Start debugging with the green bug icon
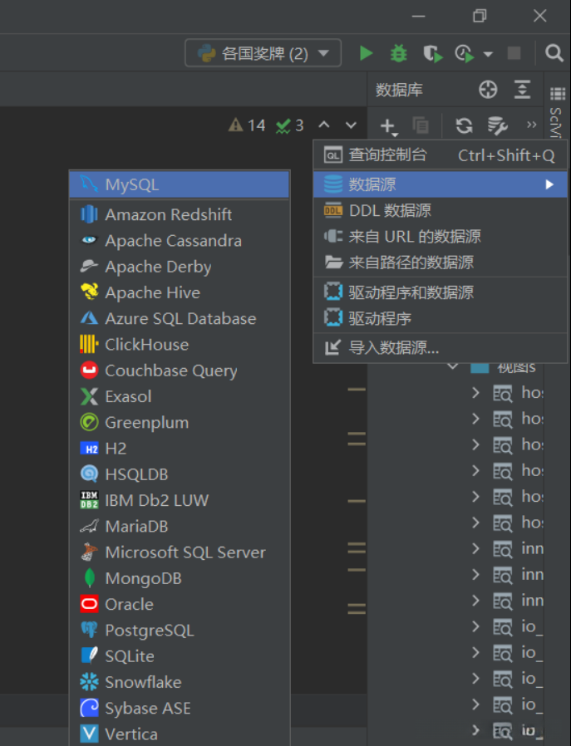This screenshot has width=571, height=746. 399,54
